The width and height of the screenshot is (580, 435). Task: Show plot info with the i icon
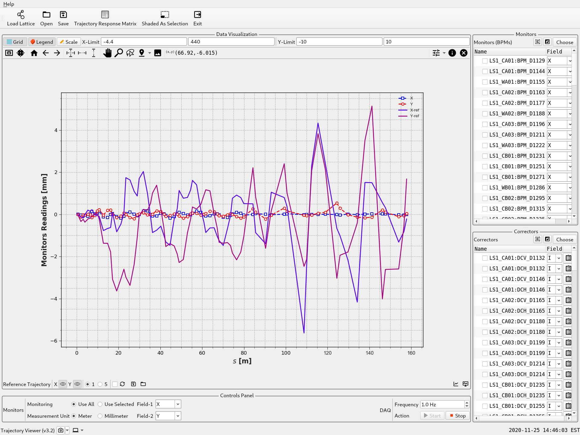pyautogui.click(x=452, y=53)
